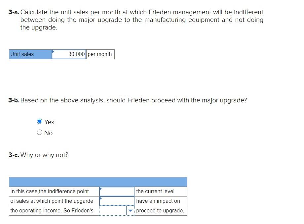The height and width of the screenshot is (224, 304).
Task: Click the blue header row of the answer table
Action: [x=98, y=182]
